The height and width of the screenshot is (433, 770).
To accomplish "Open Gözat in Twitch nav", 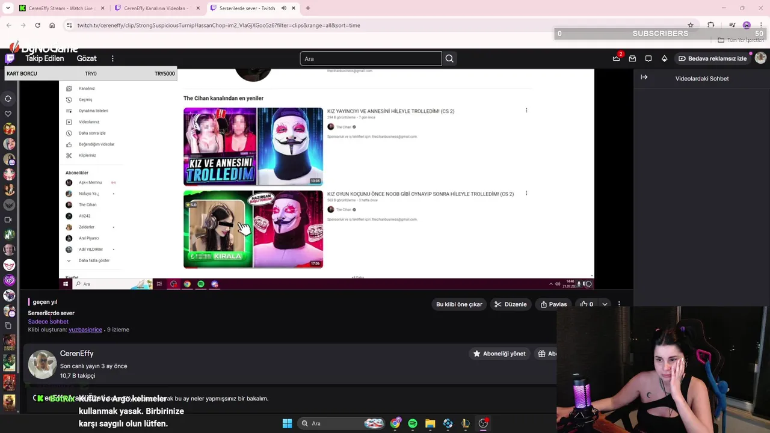I will [87, 58].
